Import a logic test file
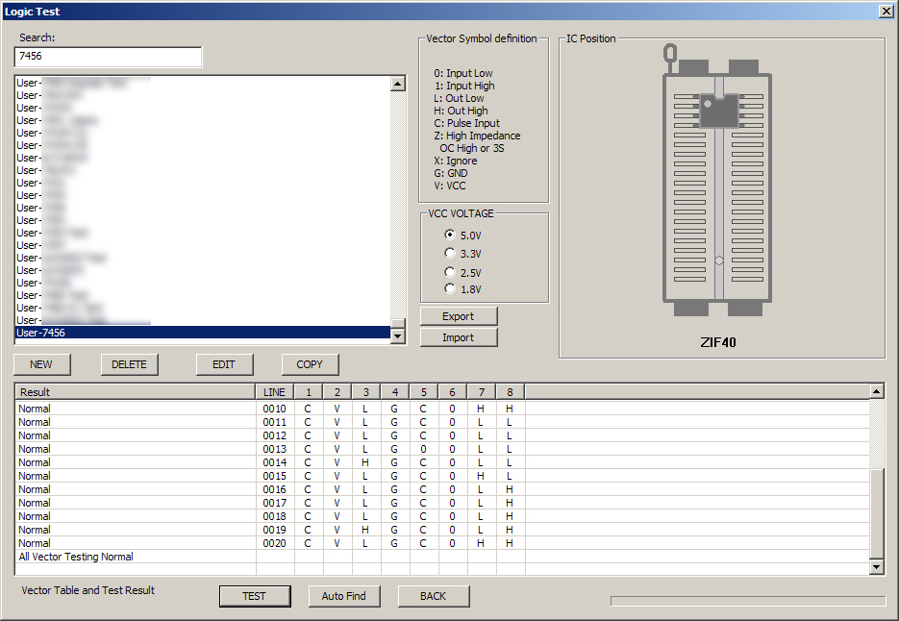 (x=458, y=337)
